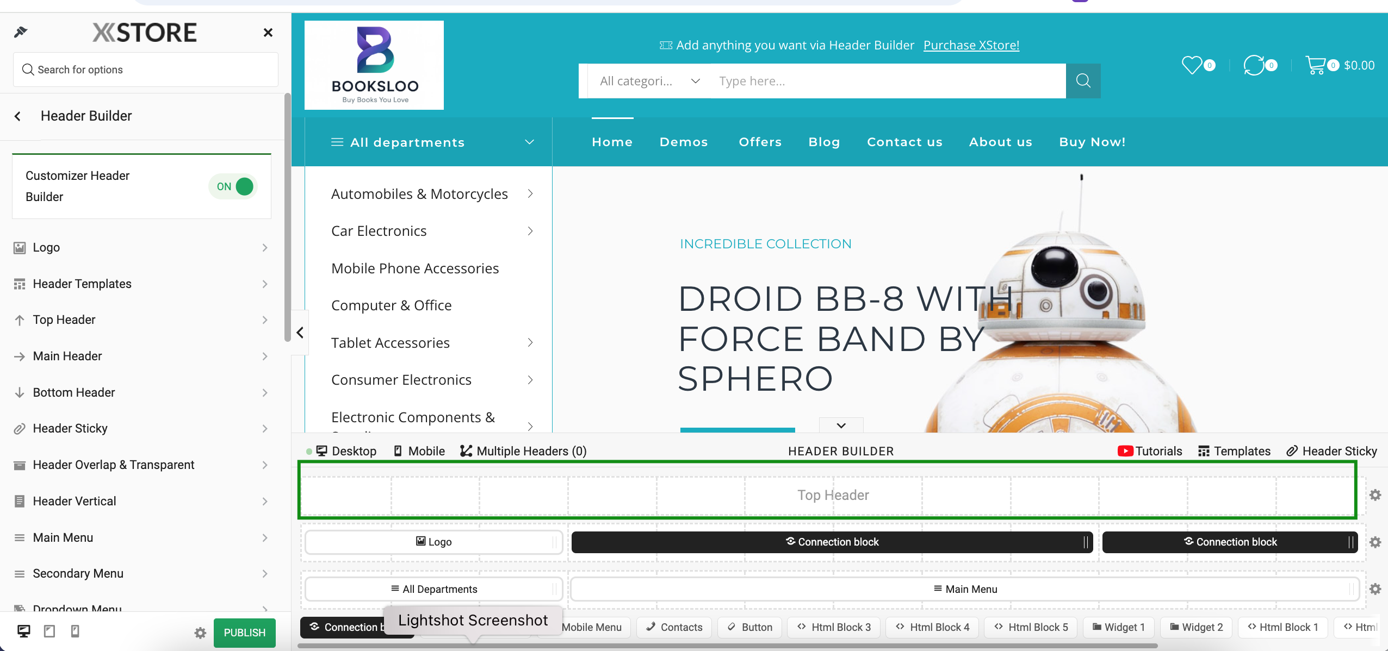Open publish settings gear icon
Image resolution: width=1388 pixels, height=651 pixels.
coord(200,633)
